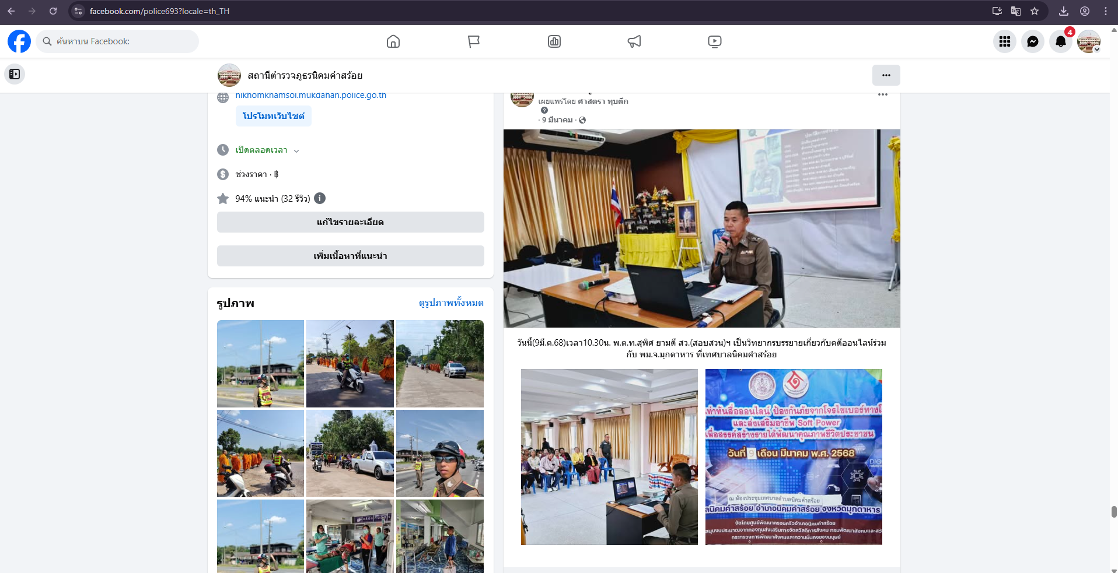Focus the Facebook search field
This screenshot has width=1118, height=573.
123,41
